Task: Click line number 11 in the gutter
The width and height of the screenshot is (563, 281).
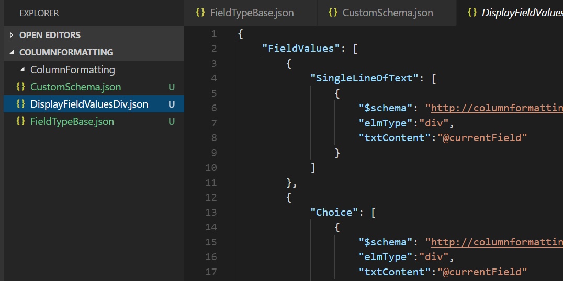Action: [211, 182]
